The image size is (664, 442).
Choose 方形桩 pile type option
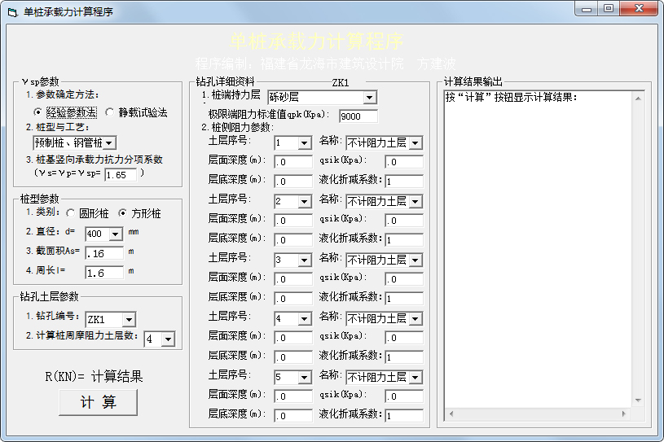point(123,213)
